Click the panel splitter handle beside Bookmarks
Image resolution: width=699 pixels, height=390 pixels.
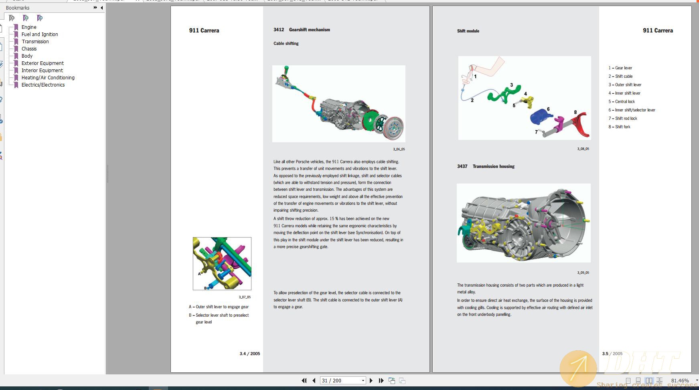pyautogui.click(x=107, y=174)
